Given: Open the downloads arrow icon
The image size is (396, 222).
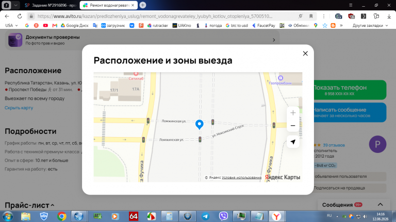Looking at the screenshot, I should 389,16.
